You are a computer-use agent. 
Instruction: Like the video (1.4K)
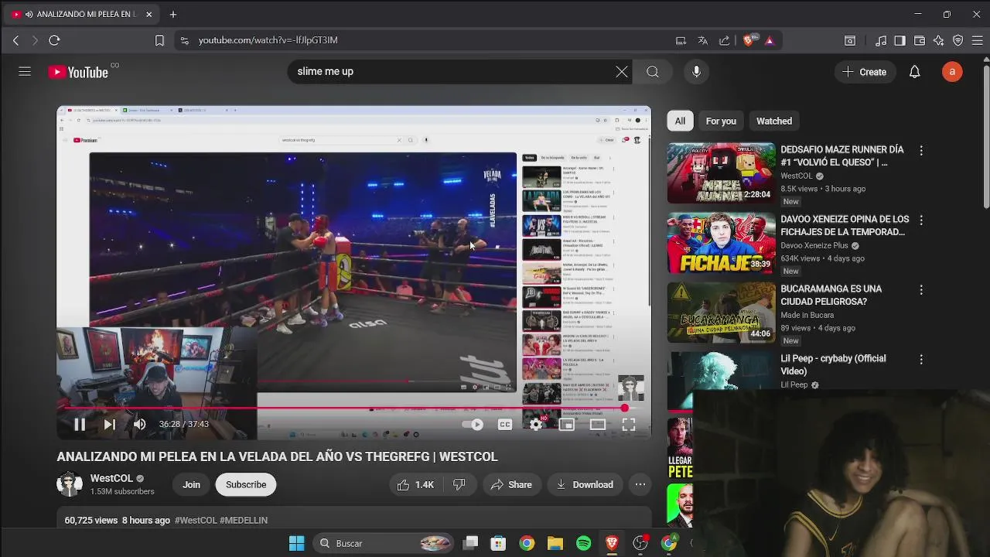click(415, 484)
